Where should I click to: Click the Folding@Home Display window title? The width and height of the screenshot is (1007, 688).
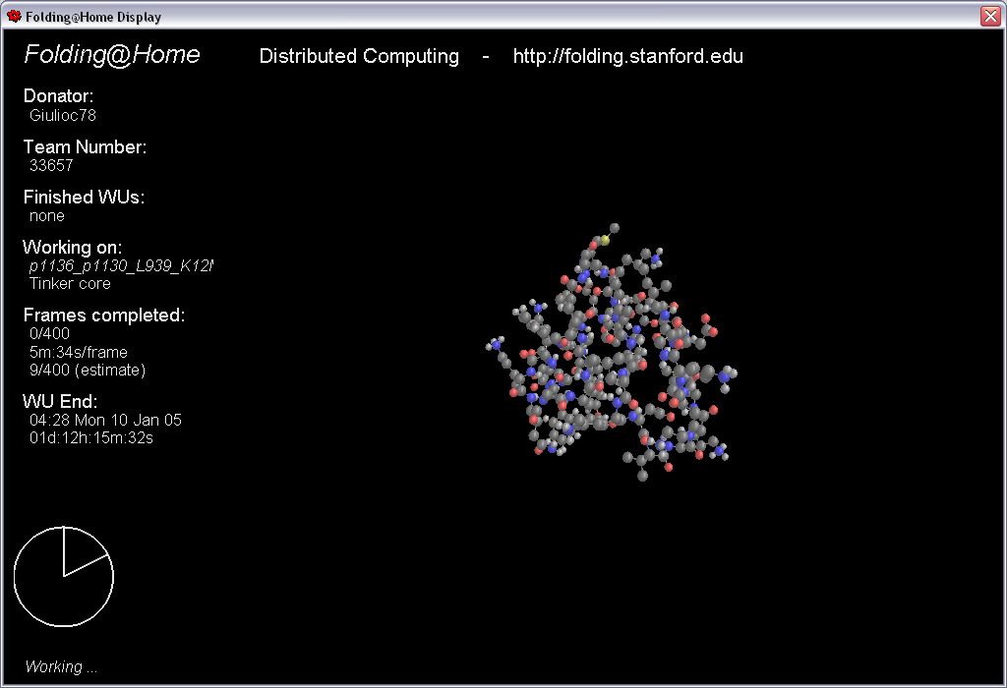93,17
